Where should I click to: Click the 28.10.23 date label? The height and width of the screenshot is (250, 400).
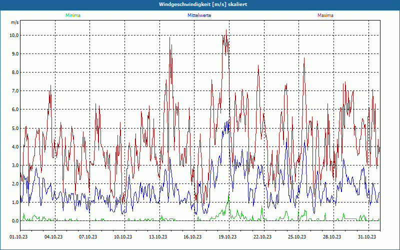(x=332, y=237)
